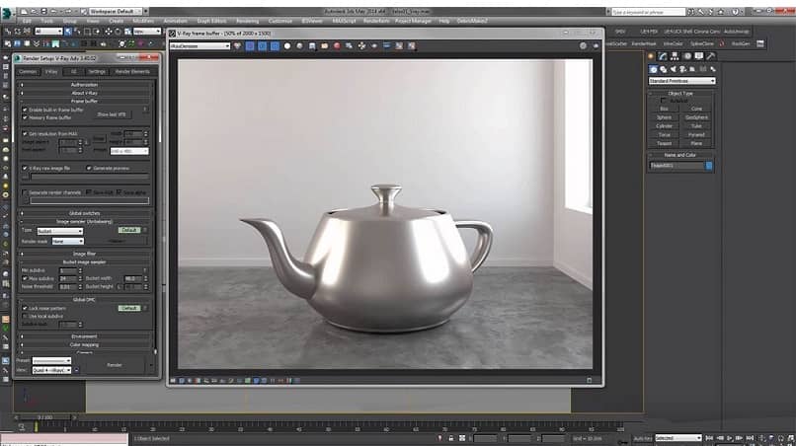Enable Separate render channels checkbox

pos(25,192)
